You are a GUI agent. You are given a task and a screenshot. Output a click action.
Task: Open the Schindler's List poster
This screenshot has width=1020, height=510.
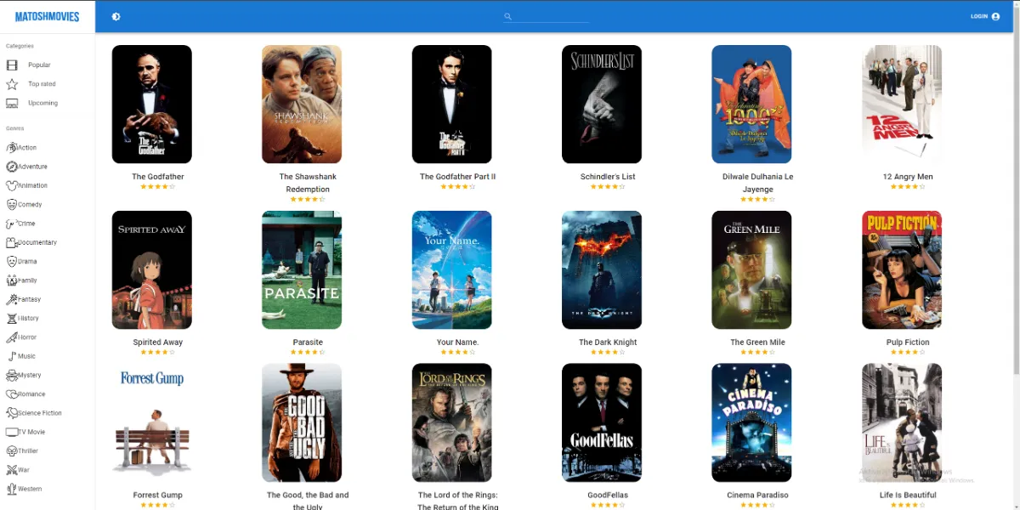(x=602, y=104)
